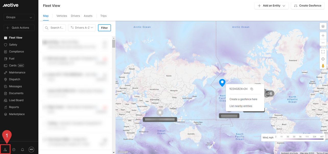Open the admin settings icon in bottom bar

pyautogui.click(x=5, y=150)
